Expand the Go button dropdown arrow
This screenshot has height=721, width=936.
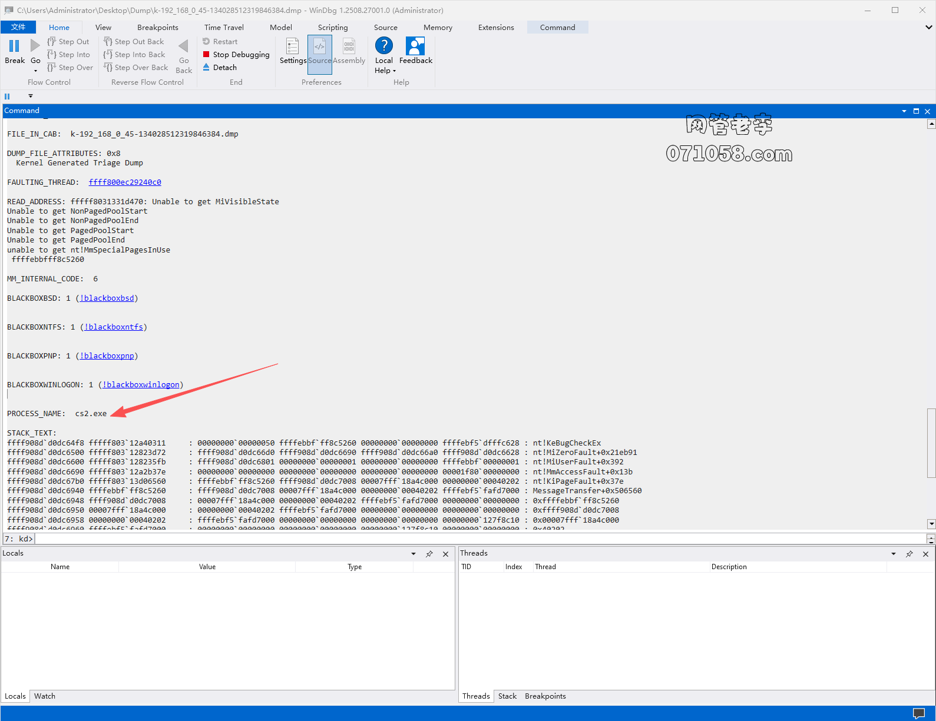point(35,71)
